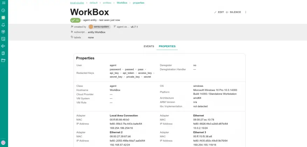
Task: Open the dashboard info icon in sidebar
Action: click(4, 10)
